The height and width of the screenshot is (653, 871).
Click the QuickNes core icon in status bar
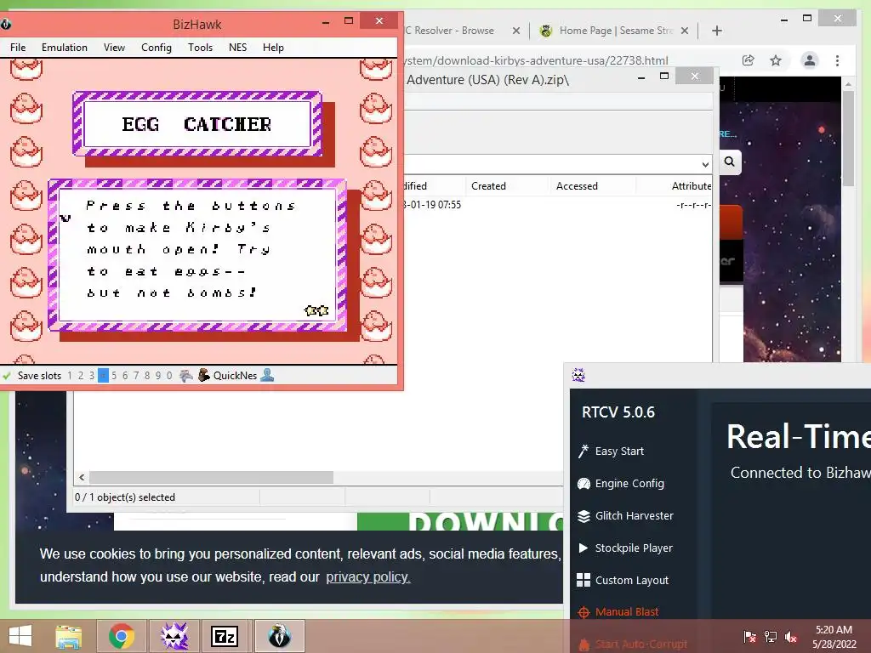click(x=204, y=375)
